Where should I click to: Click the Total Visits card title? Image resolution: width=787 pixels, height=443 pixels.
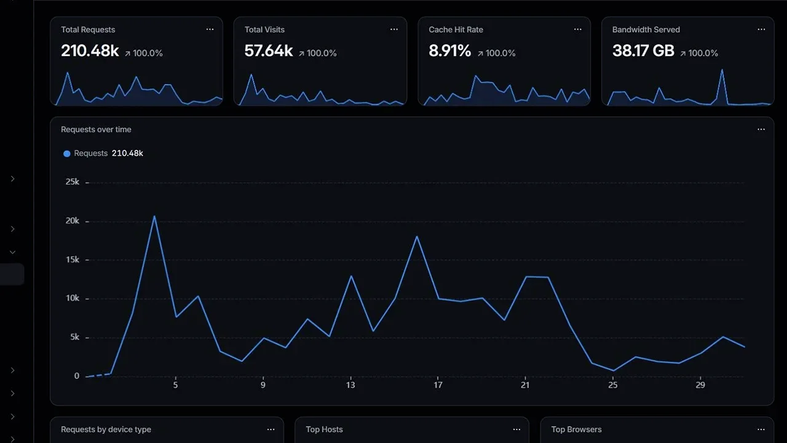point(264,30)
